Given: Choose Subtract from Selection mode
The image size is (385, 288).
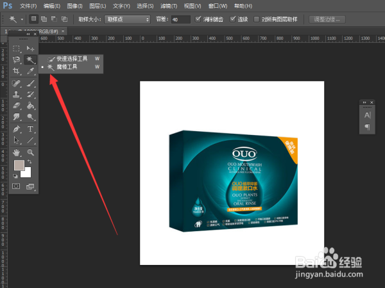Looking at the screenshot, I should click(55, 19).
